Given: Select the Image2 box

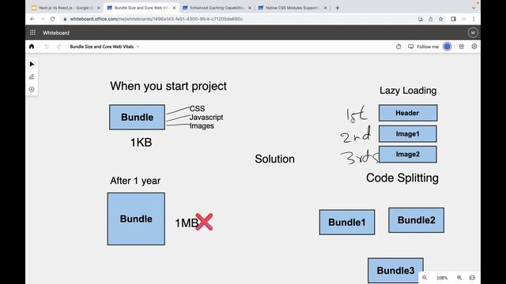Looking at the screenshot, I should pyautogui.click(x=408, y=155).
